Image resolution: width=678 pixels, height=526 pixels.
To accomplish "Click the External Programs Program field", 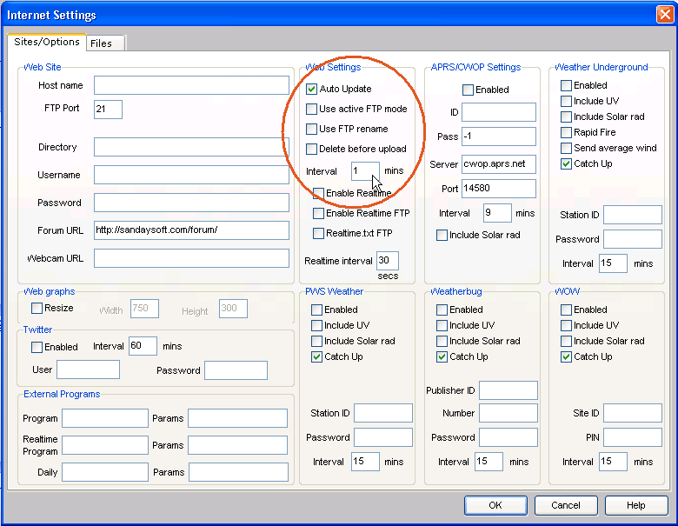I will tap(105, 418).
